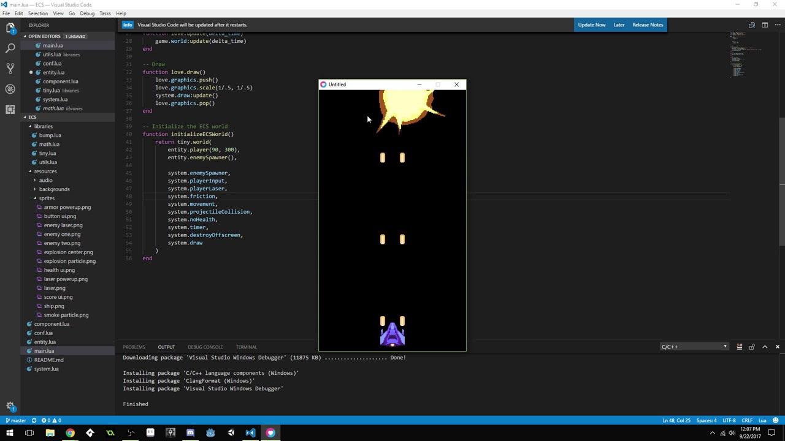Collapse the Open Editors section
The width and height of the screenshot is (785, 441).
click(x=67, y=36)
